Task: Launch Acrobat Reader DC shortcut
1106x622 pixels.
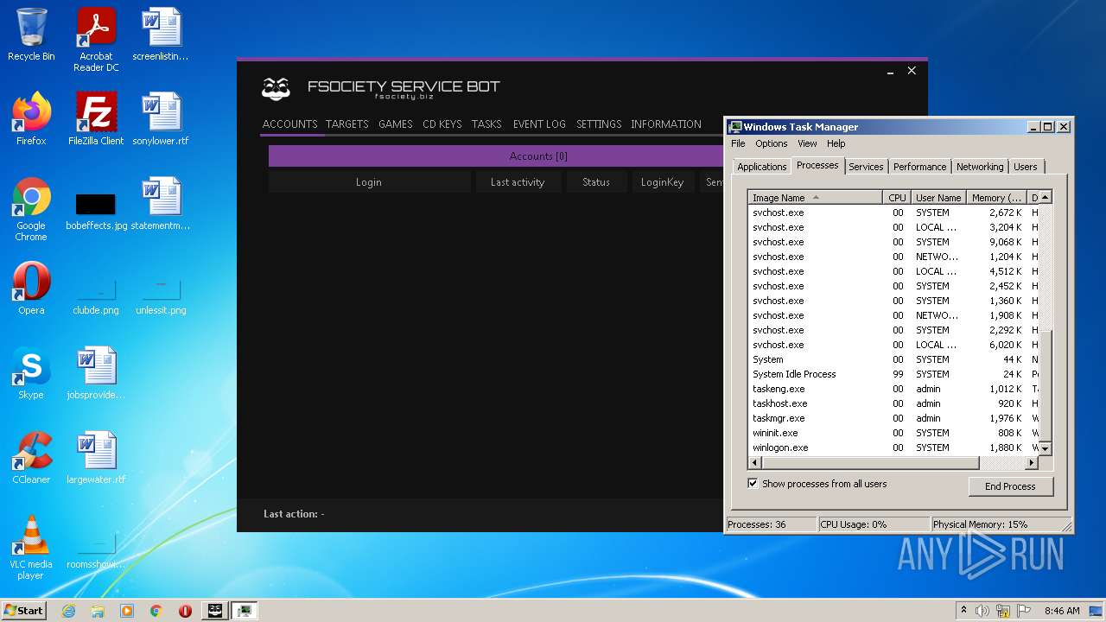Action: click(x=96, y=40)
